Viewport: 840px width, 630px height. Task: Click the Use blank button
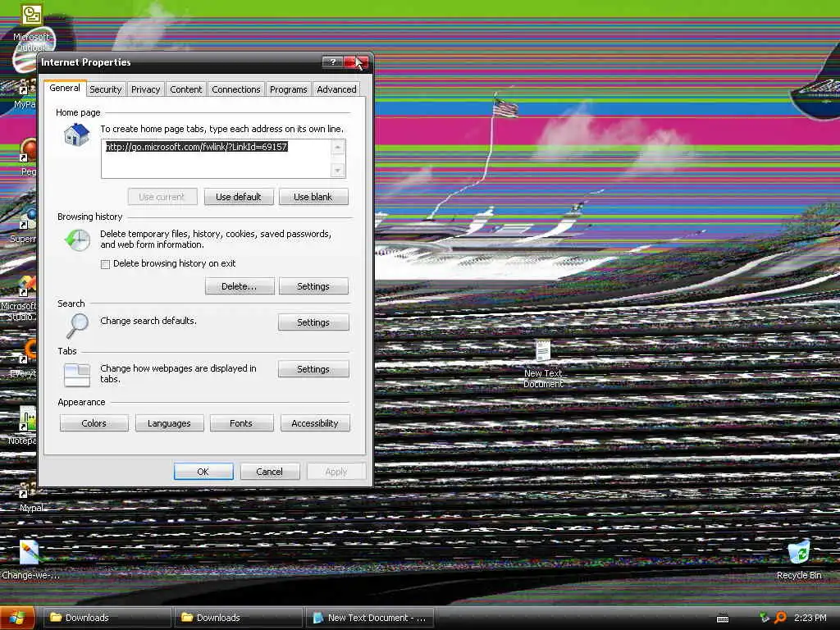(x=313, y=197)
